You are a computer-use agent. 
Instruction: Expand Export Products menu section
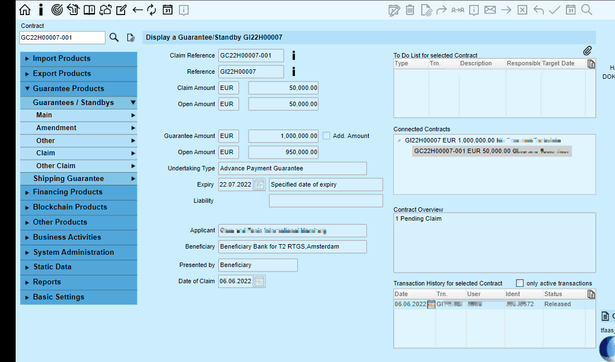pyautogui.click(x=78, y=74)
